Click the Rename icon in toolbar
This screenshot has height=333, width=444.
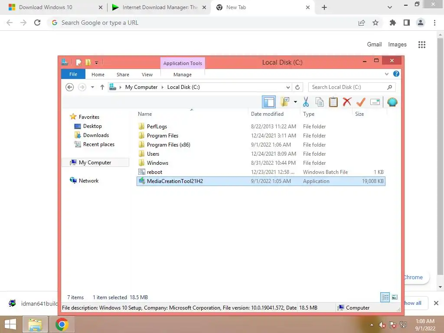pyautogui.click(x=375, y=102)
